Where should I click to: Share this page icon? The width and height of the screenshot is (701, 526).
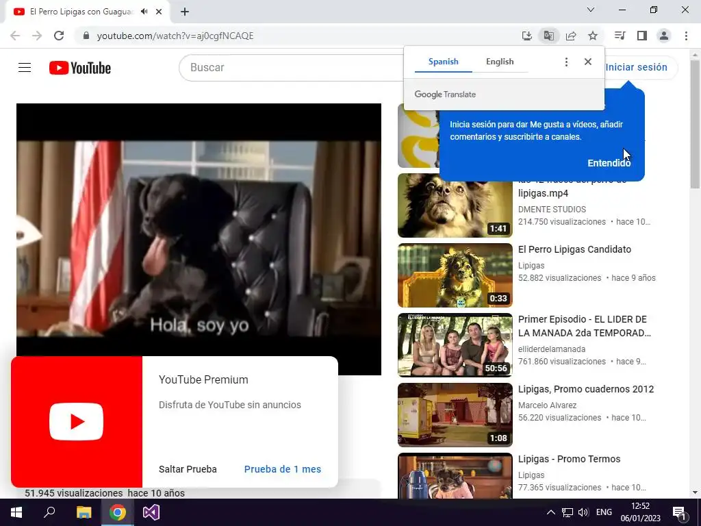pos(571,36)
